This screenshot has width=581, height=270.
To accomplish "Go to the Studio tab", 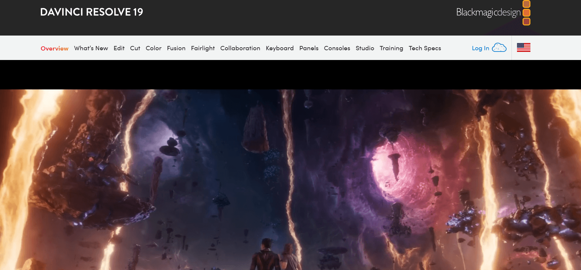I will coord(365,48).
